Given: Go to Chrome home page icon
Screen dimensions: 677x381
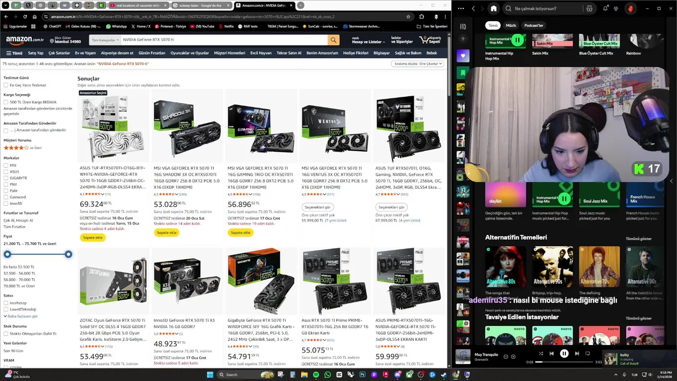Looking at the screenshot, I should point(34,16).
